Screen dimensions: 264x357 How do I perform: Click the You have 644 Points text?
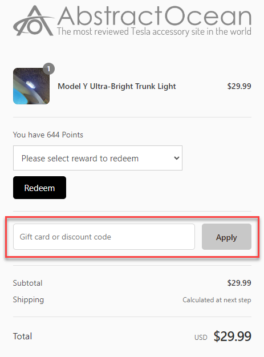tap(48, 135)
